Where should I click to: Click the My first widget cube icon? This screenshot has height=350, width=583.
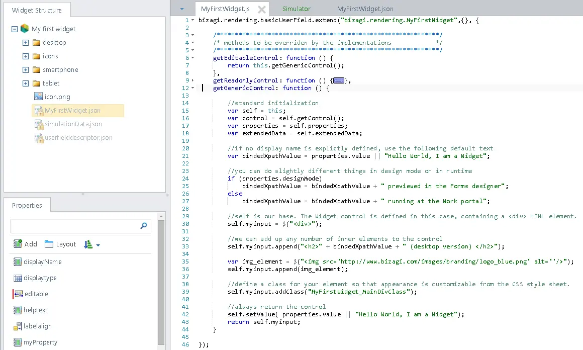tap(25, 29)
